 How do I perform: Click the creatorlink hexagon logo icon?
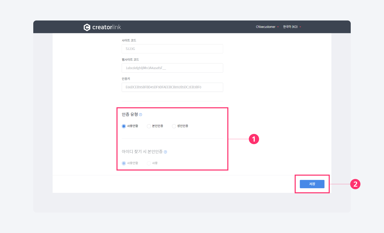[87, 27]
